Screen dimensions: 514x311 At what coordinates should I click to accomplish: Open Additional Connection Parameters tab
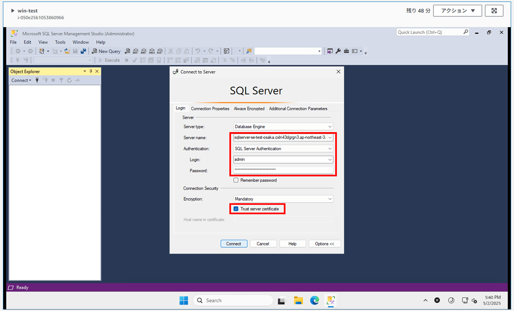[x=298, y=108]
